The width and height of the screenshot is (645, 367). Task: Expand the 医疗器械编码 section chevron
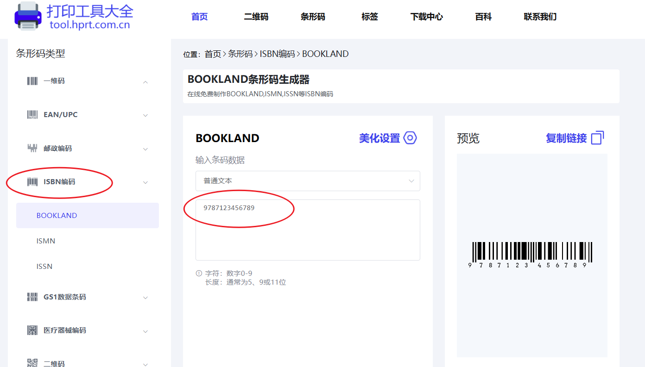point(145,331)
